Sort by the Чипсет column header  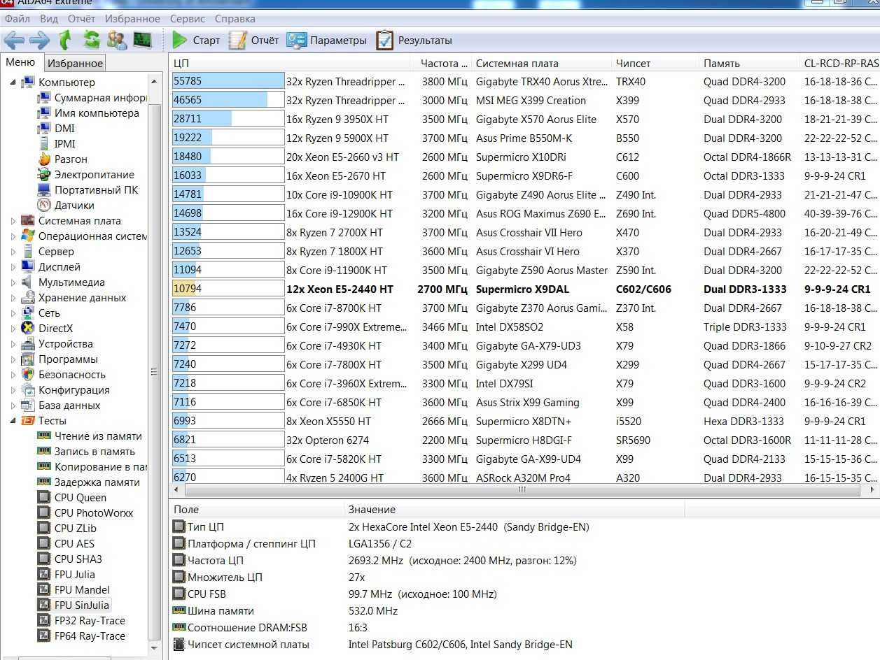pyautogui.click(x=655, y=64)
